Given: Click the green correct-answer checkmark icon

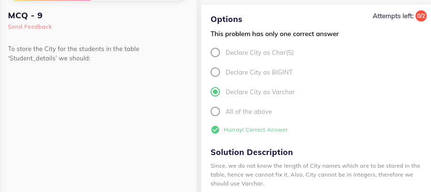Looking at the screenshot, I should tap(215, 130).
